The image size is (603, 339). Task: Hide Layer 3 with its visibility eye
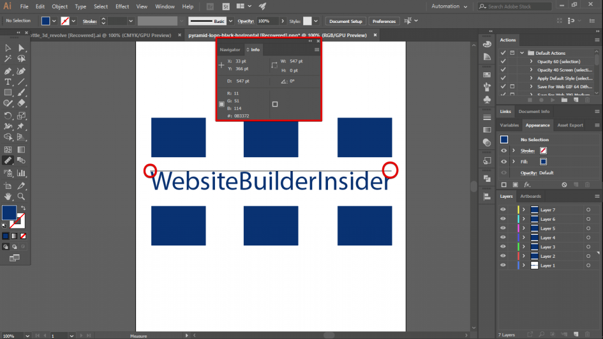tap(503, 247)
